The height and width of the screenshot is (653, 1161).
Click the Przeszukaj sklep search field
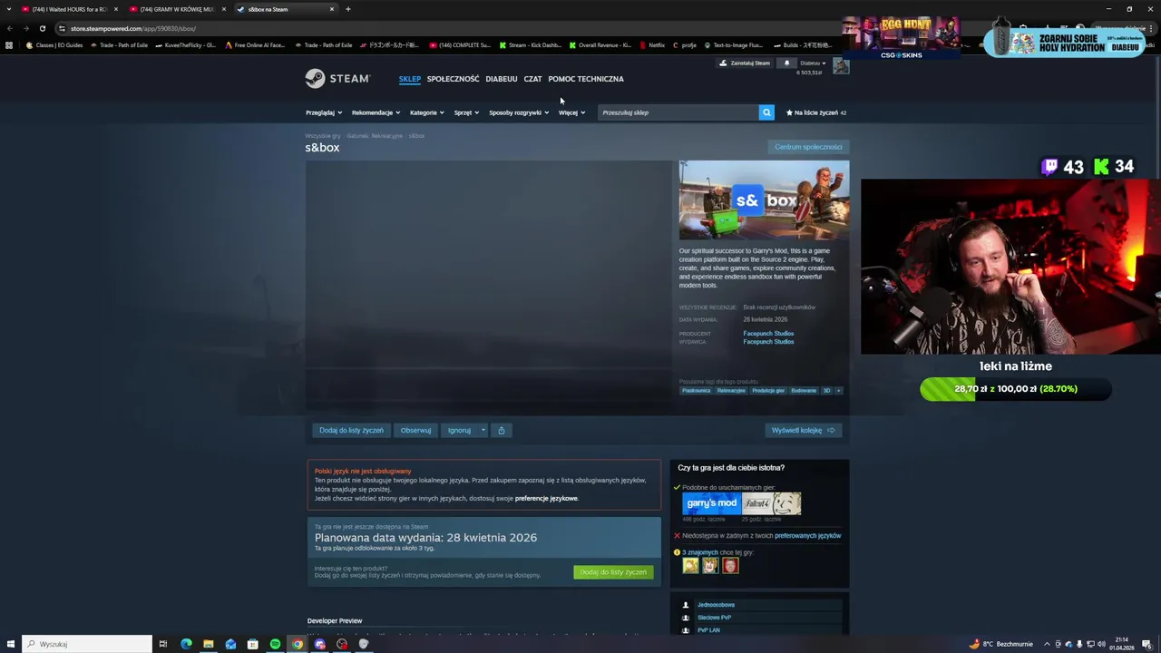pyautogui.click(x=678, y=112)
